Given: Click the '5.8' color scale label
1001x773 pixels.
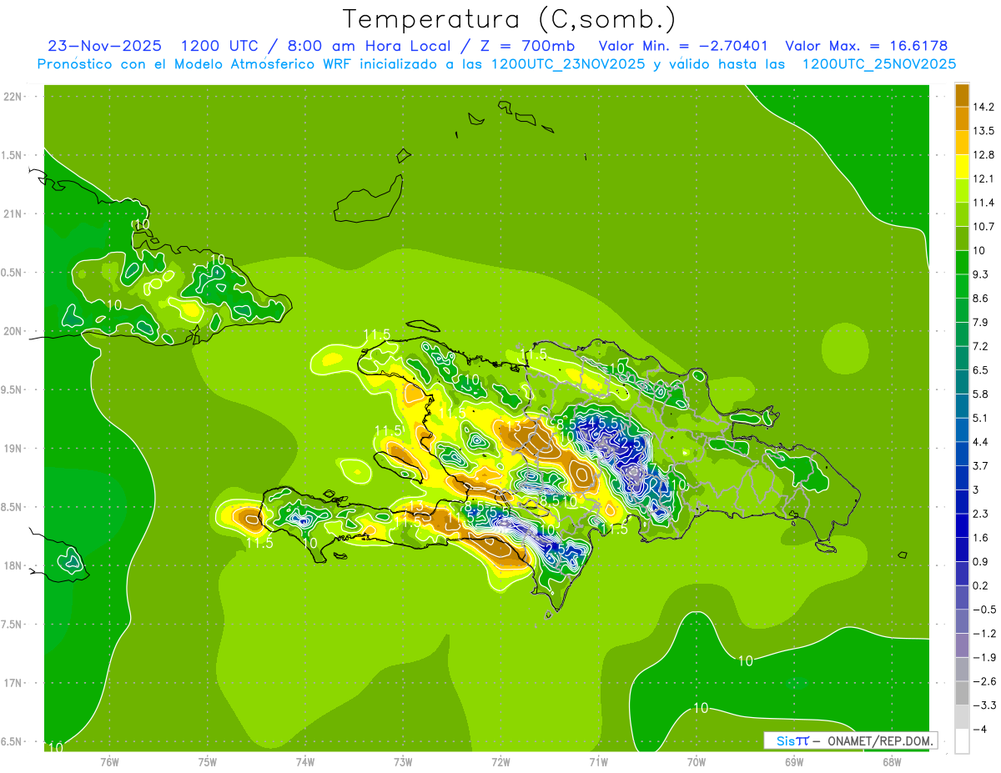Looking at the screenshot, I should (981, 394).
